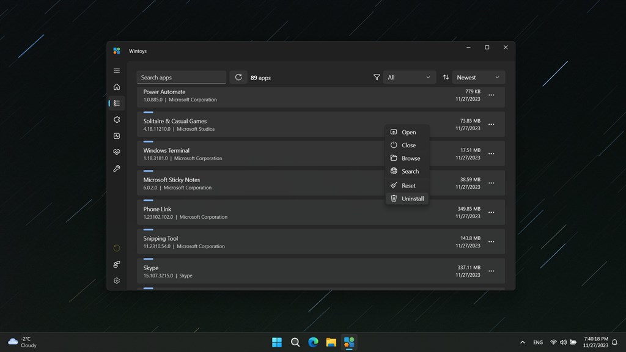Screen dimensions: 626x352
Task: Choose Reset from the context menu
Action: (x=407, y=186)
